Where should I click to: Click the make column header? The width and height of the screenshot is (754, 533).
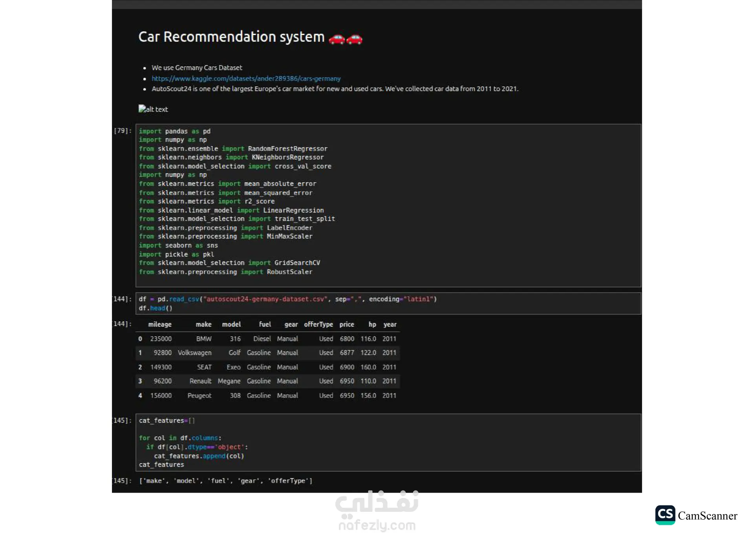tap(203, 324)
